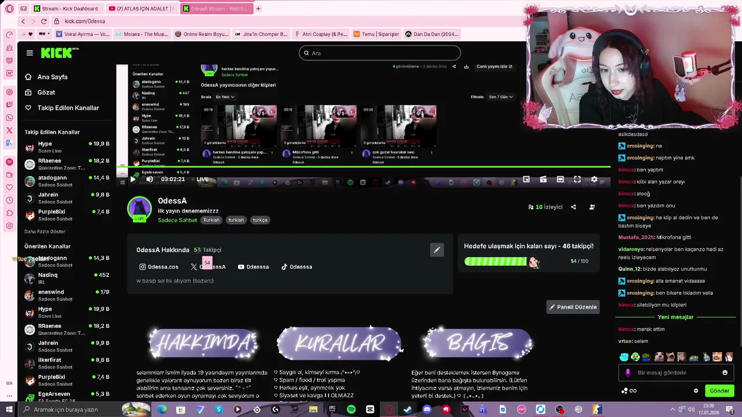Image resolution: width=742 pixels, height=417 pixels.
Task: Jump to LIVE in the player
Action: (x=202, y=180)
